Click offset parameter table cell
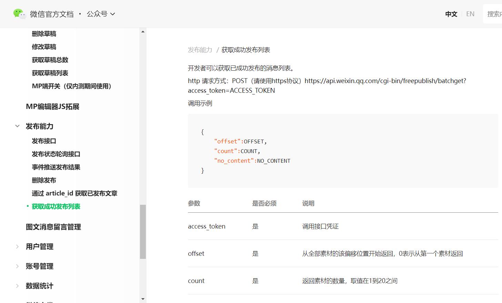502x303 pixels. (x=196, y=254)
